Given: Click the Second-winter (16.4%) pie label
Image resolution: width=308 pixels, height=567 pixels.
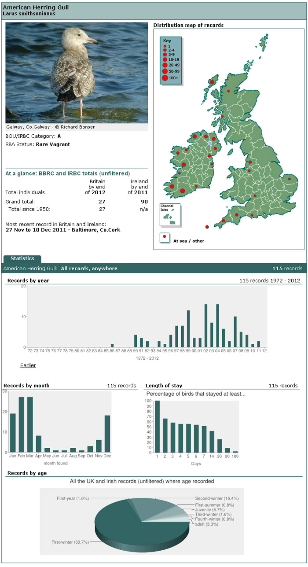Looking at the screenshot, I should (x=216, y=498).
